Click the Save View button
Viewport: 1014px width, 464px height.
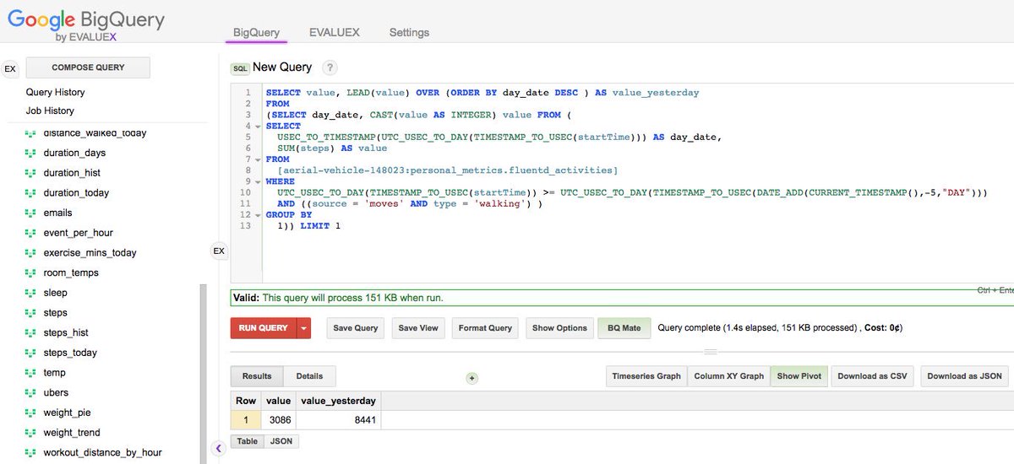point(418,328)
